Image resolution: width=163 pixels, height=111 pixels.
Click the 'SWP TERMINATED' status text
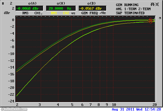tap(130, 13)
